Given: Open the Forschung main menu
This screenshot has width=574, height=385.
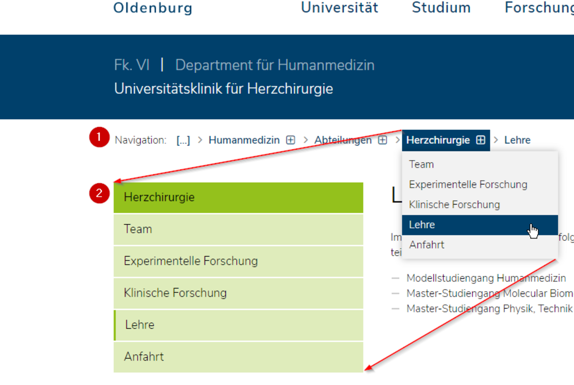Looking at the screenshot, I should pos(539,8).
